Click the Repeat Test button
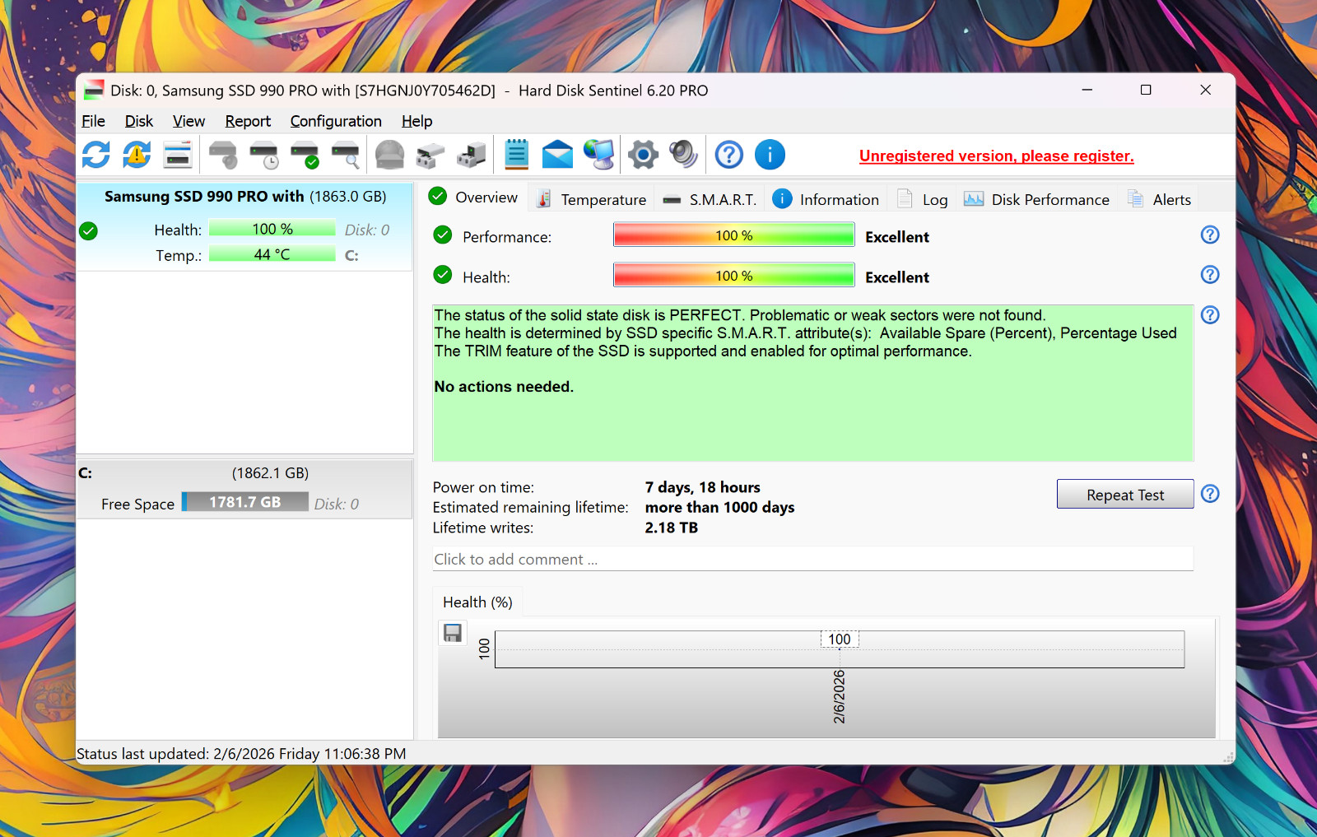 (x=1125, y=494)
